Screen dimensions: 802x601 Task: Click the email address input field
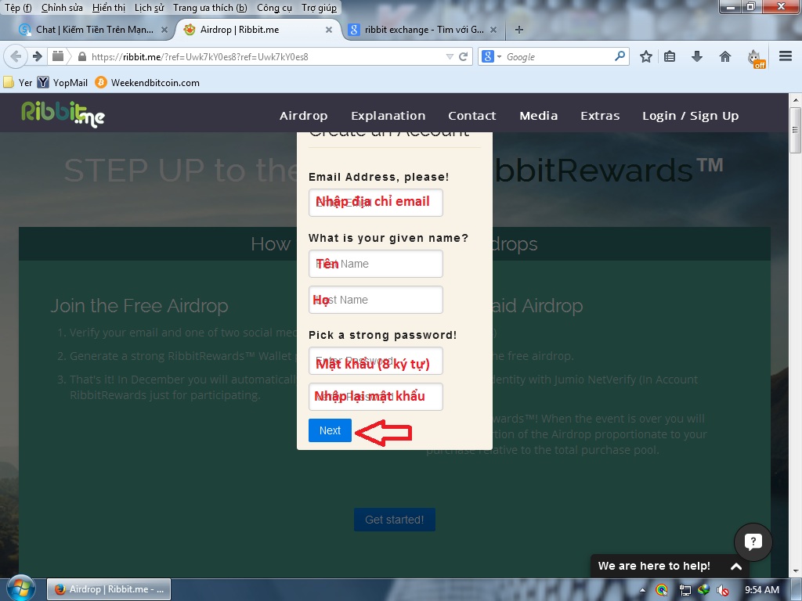[x=375, y=203]
